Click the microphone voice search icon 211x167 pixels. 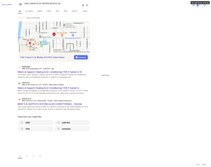coord(83,5)
